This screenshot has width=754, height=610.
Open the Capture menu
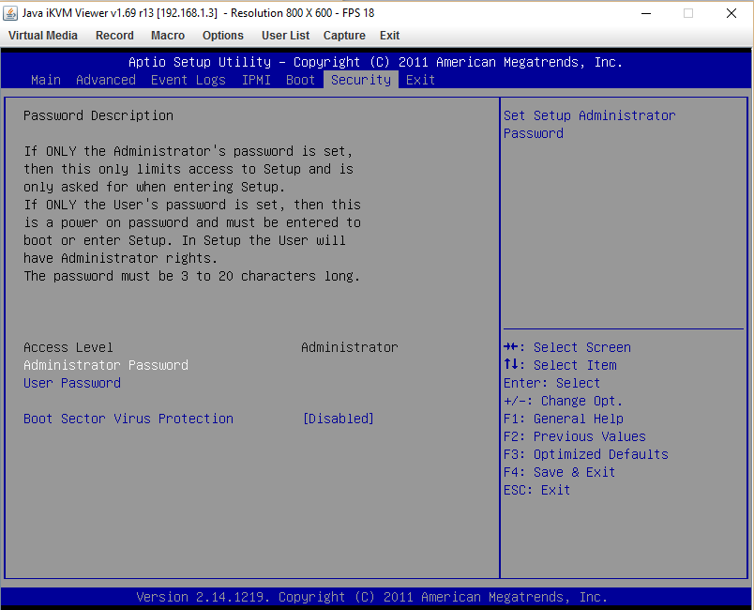(x=344, y=36)
